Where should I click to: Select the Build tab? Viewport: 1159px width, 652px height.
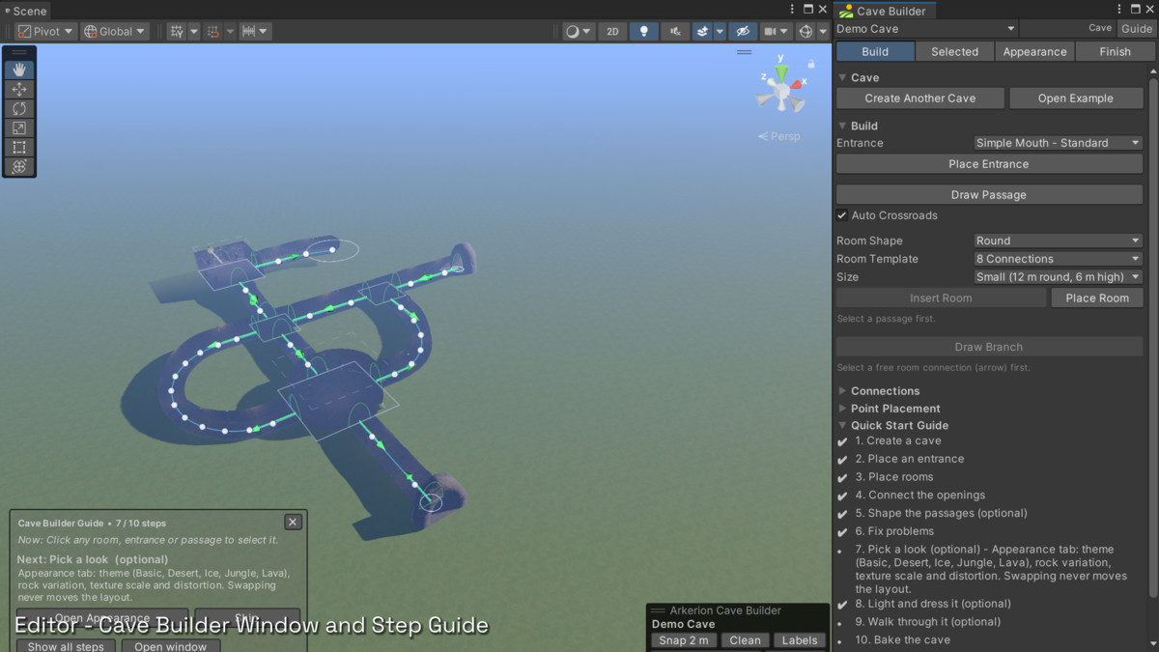pyautogui.click(x=875, y=52)
